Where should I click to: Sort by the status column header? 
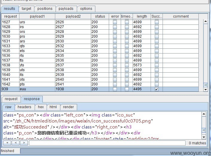tap(100, 16)
